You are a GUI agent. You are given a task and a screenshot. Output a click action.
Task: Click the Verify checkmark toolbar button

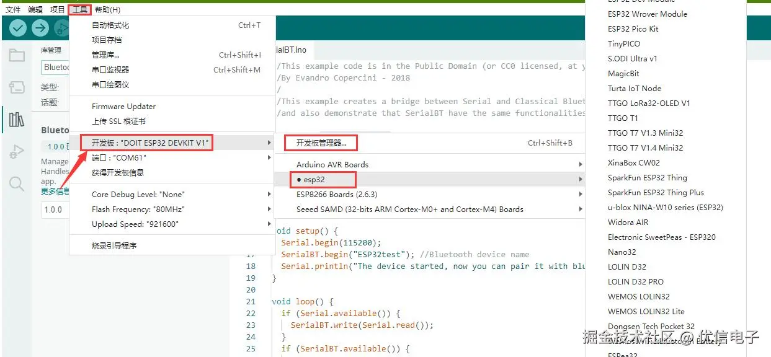[18, 28]
